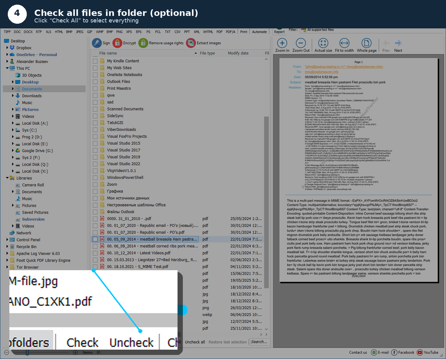Expand the Dropbox node
The image size is (446, 359).
point(7,48)
